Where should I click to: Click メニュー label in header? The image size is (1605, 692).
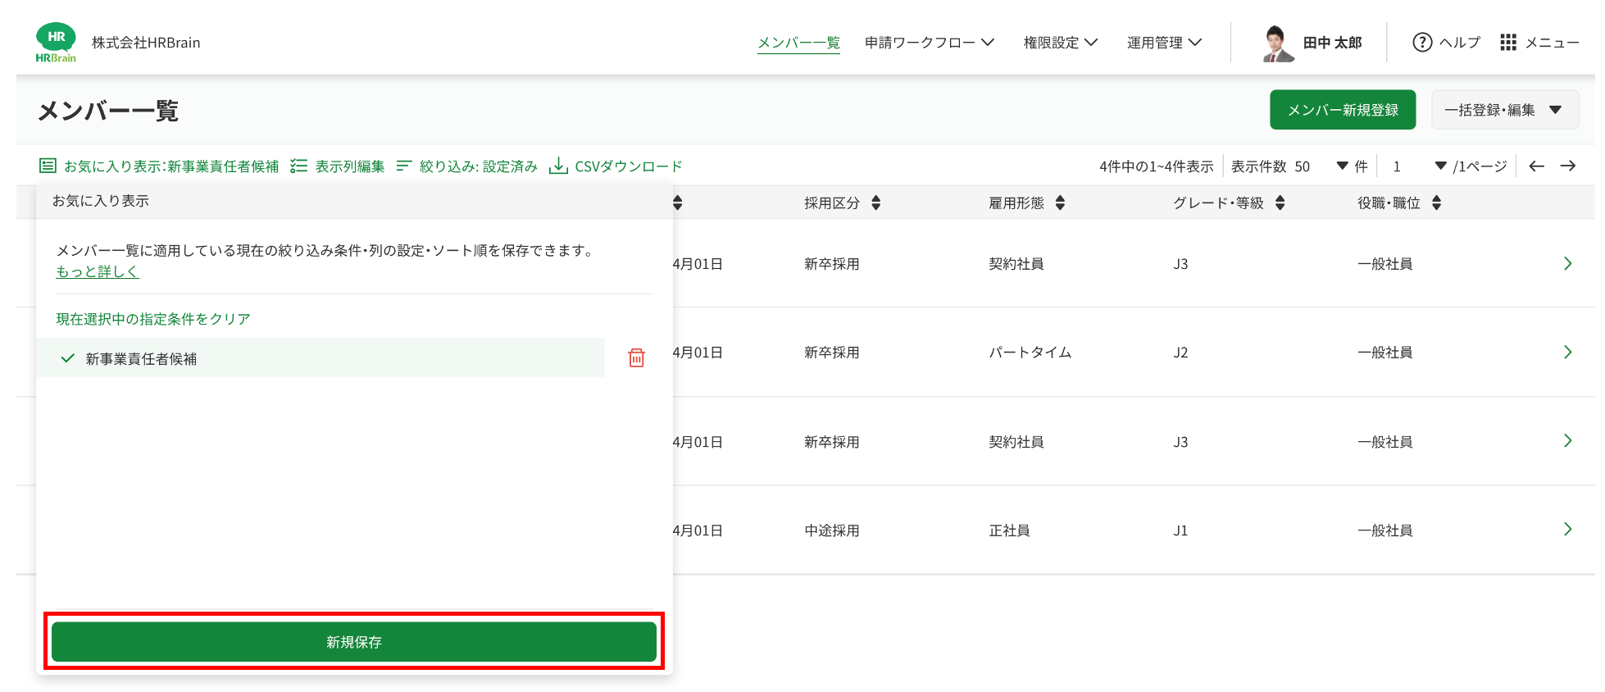tap(1552, 43)
